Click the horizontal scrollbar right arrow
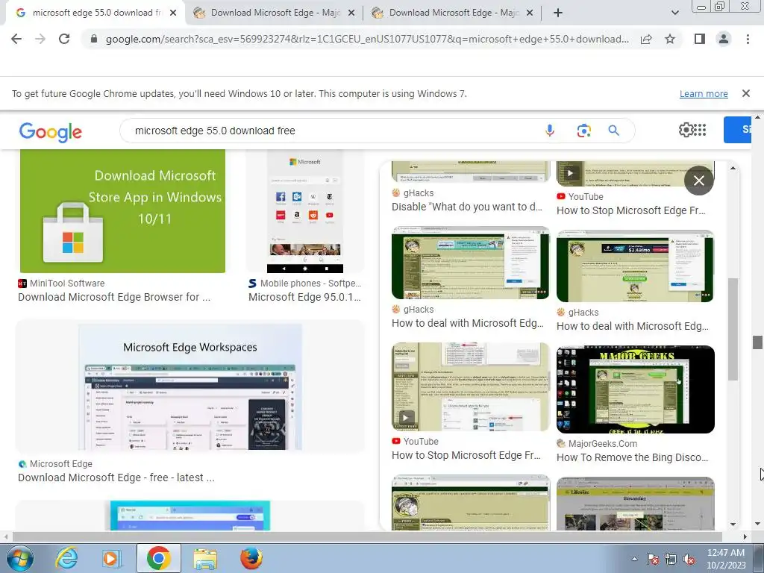 point(745,537)
